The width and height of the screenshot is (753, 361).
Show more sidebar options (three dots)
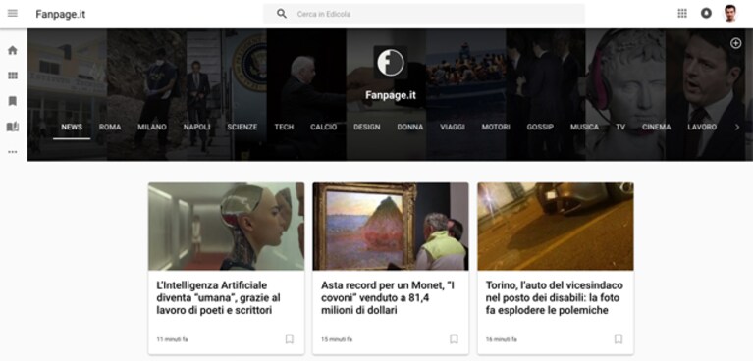pos(13,152)
